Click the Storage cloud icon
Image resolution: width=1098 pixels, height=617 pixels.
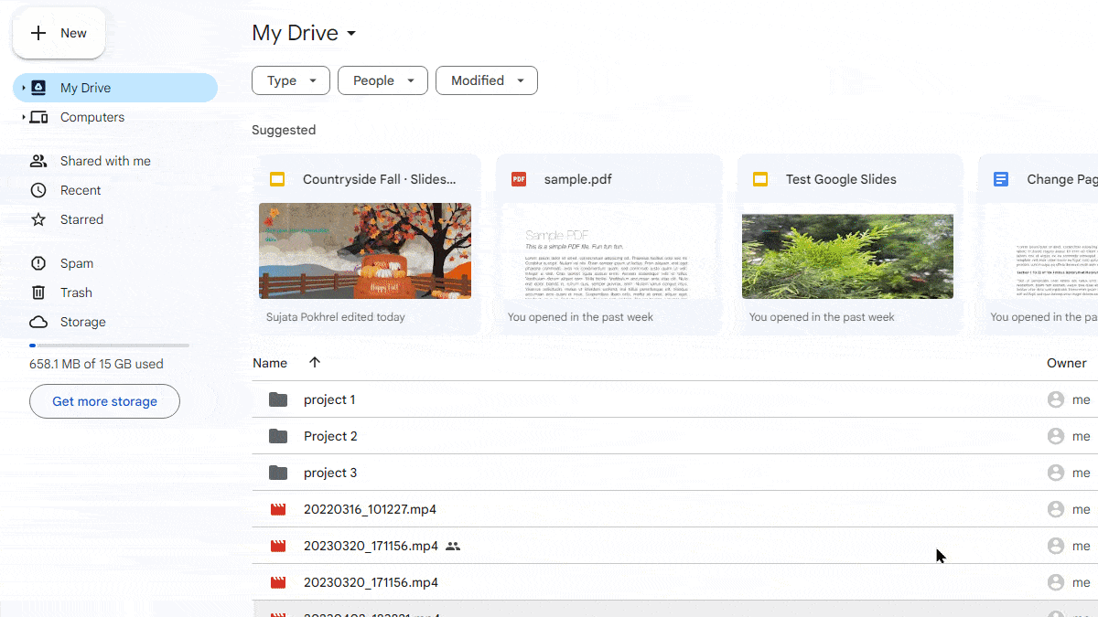(x=38, y=322)
